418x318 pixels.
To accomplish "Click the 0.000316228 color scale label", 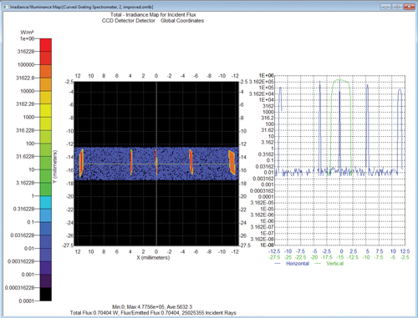I will coord(19,288).
